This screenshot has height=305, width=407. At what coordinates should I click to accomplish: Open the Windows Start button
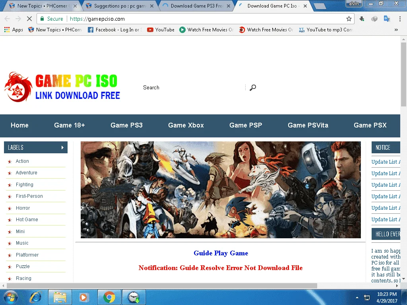pyautogui.click(x=10, y=297)
